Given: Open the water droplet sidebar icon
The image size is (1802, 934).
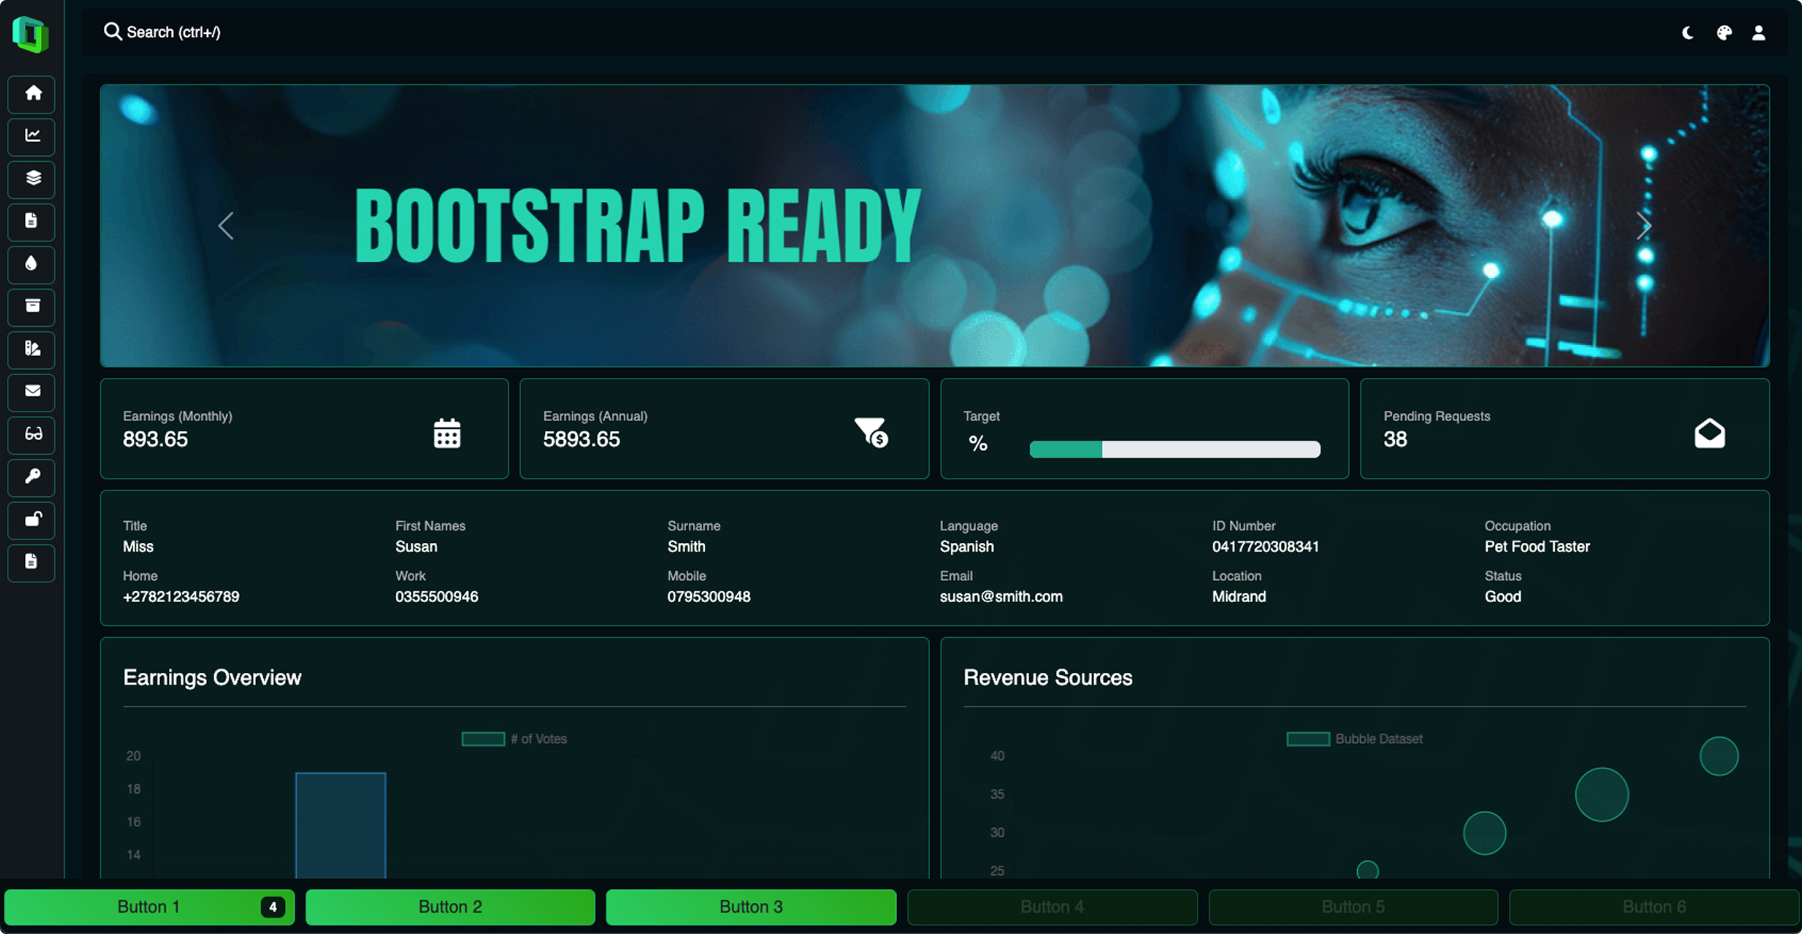Looking at the screenshot, I should 31,264.
